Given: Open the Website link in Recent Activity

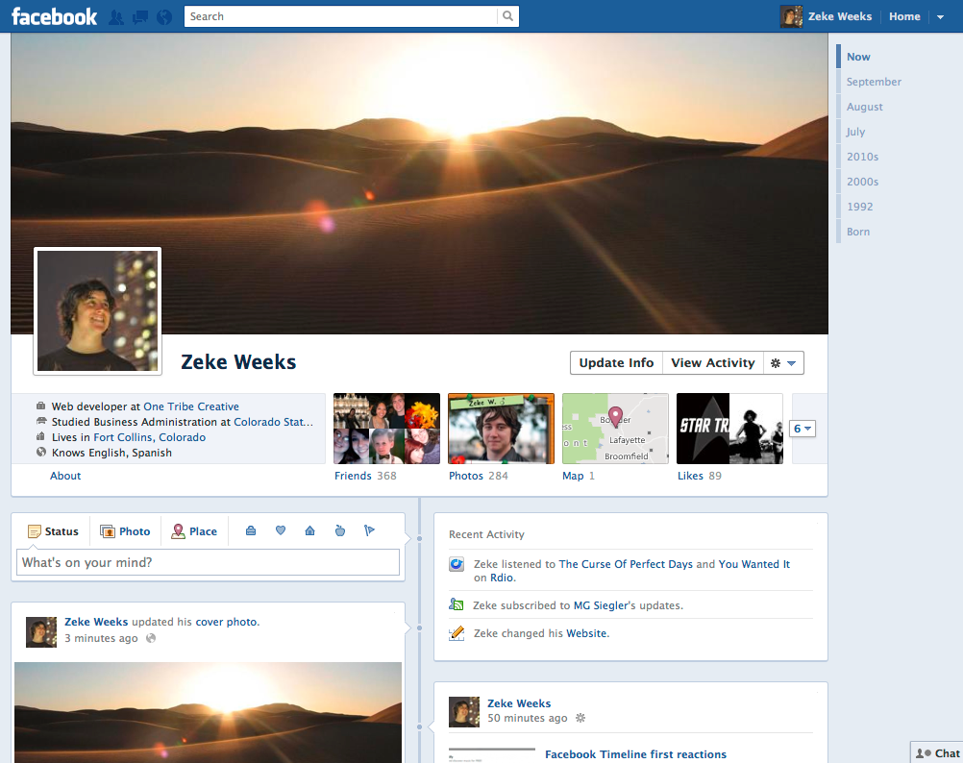Looking at the screenshot, I should point(586,633).
